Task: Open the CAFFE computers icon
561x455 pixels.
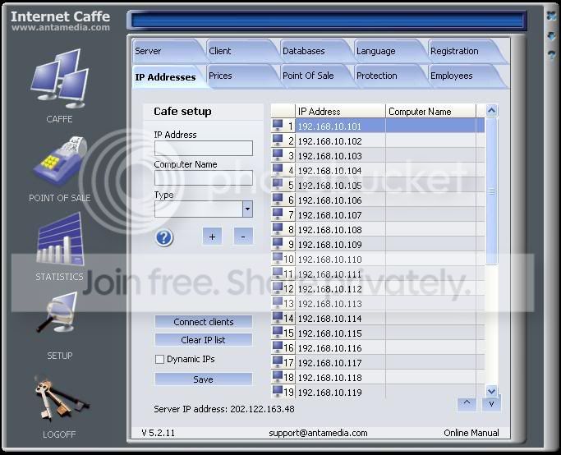Action: point(60,79)
